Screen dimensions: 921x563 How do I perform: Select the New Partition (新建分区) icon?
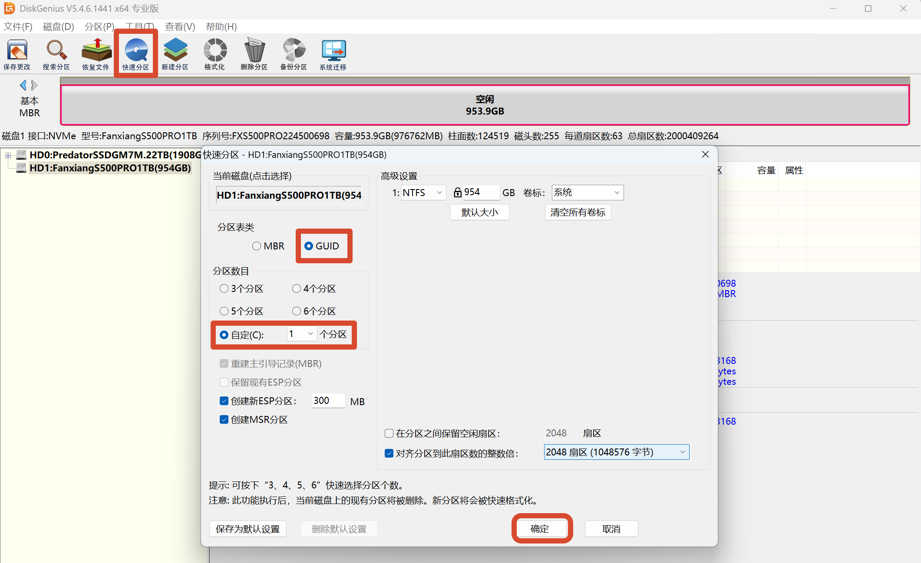click(x=175, y=54)
